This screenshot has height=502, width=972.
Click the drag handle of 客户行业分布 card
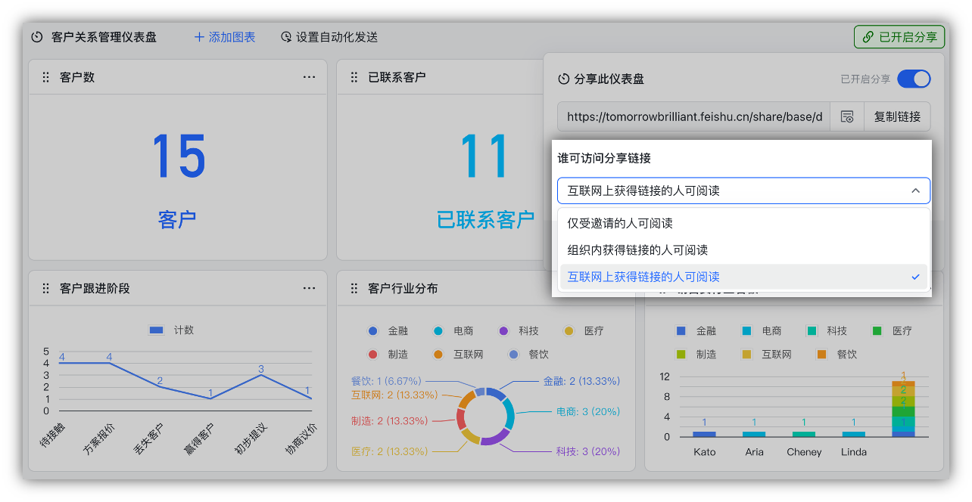[354, 288]
